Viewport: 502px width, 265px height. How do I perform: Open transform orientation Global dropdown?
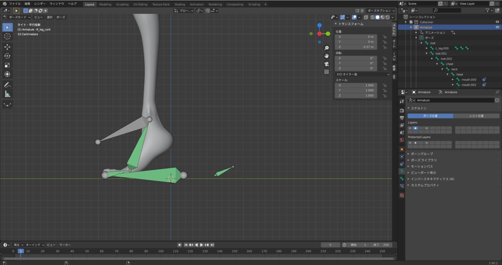(183, 11)
